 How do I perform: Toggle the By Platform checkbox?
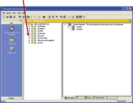pos(32,26)
